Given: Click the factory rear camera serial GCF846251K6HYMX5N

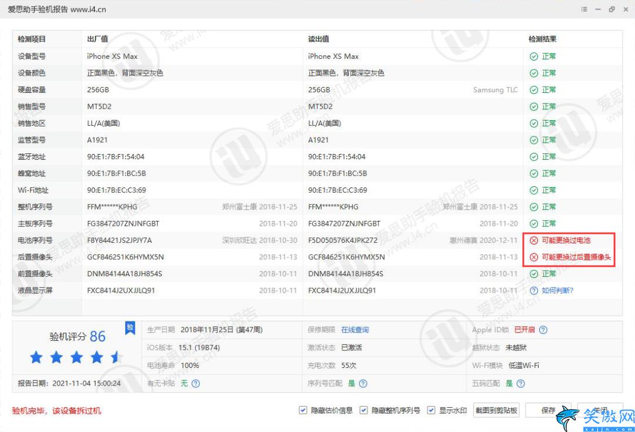Looking at the screenshot, I should click(126, 257).
